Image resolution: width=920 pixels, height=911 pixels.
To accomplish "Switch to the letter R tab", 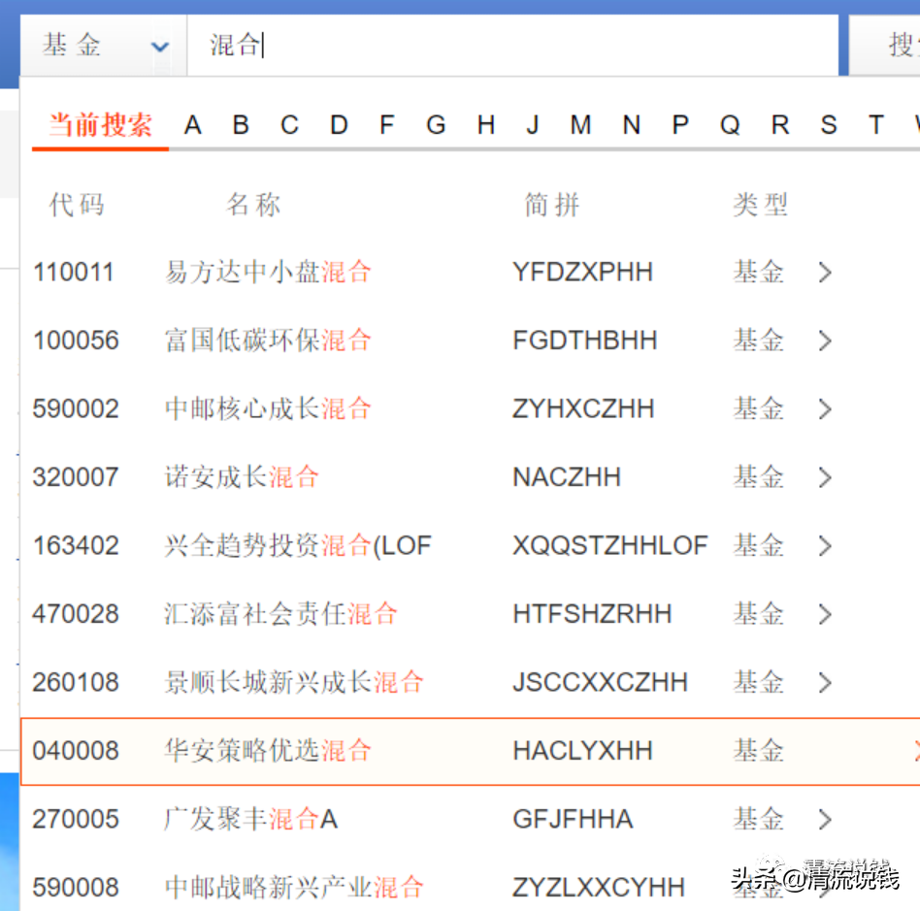I will [780, 125].
